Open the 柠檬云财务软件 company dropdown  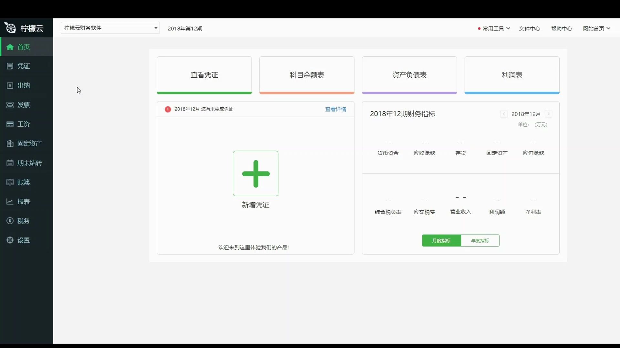(x=110, y=28)
